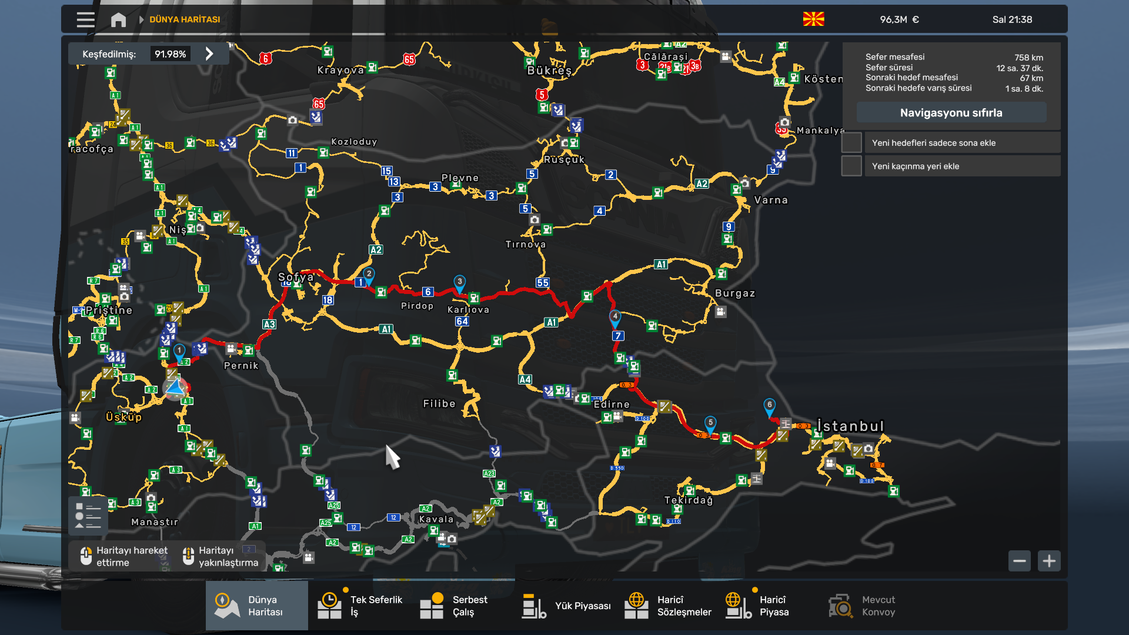1129x635 pixels.
Task: Click breadcrumb arrow before Dünya Haritası
Action: [x=141, y=19]
